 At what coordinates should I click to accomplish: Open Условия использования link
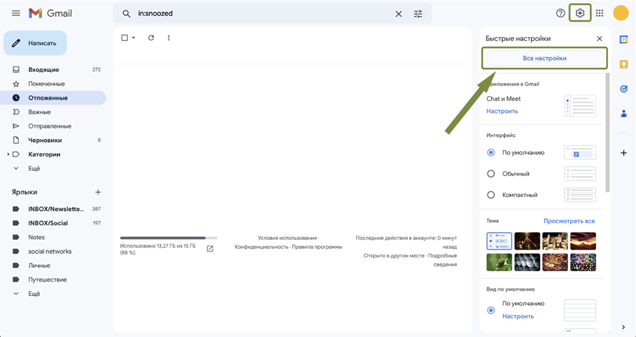click(x=287, y=238)
